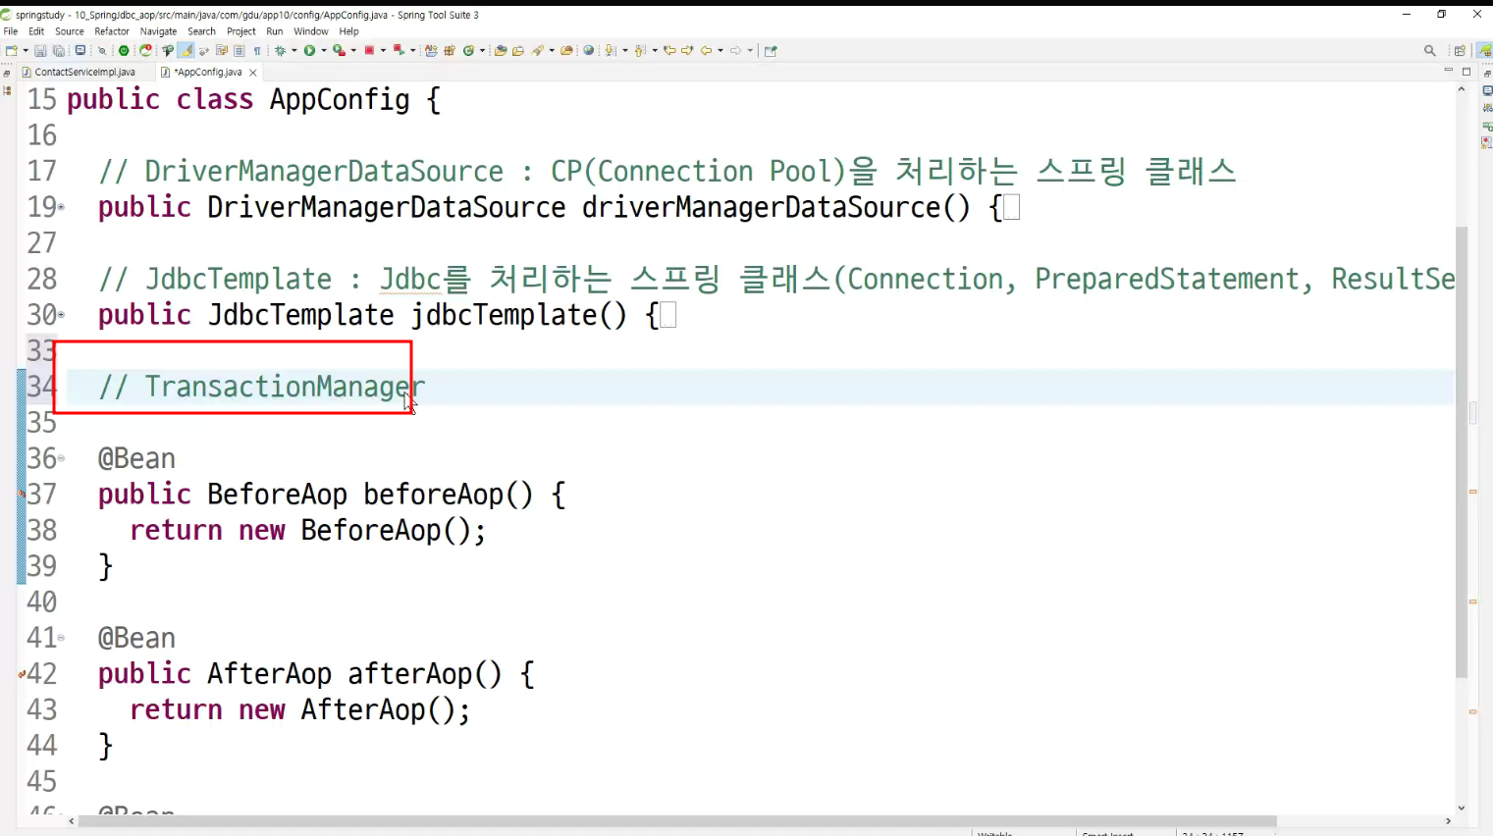Image resolution: width=1493 pixels, height=836 pixels.
Task: Open the Window menu
Action: point(311,31)
